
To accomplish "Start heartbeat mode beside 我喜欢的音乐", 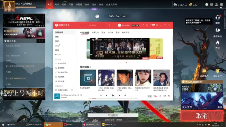I will pos(72,90).
